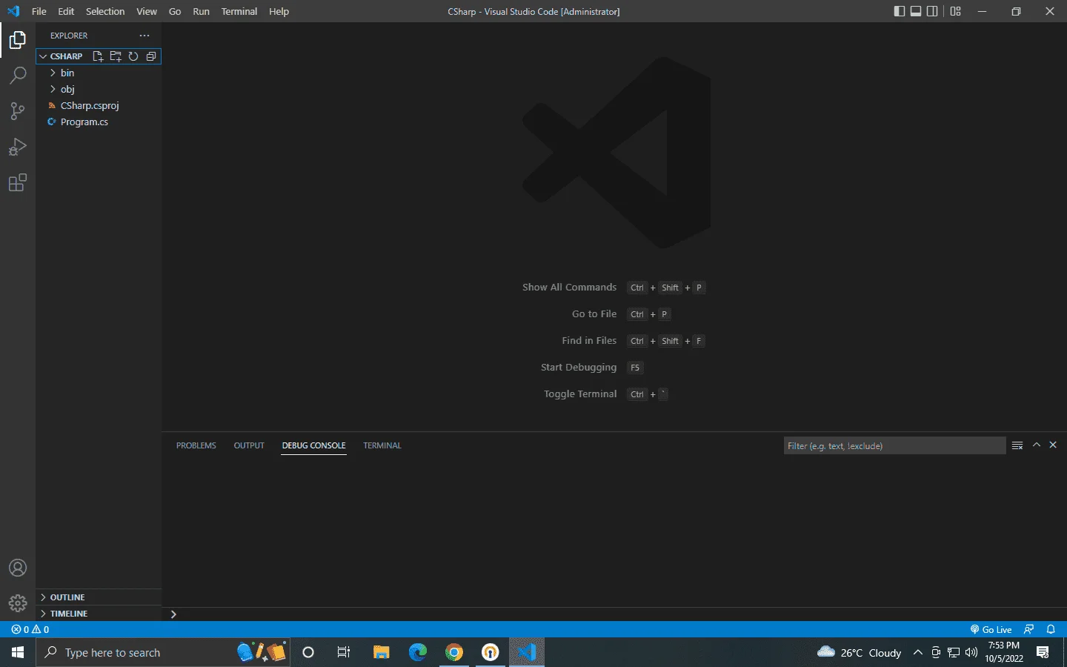Viewport: 1067px width, 667px height.
Task: Open the Run menu
Action: pos(201,11)
